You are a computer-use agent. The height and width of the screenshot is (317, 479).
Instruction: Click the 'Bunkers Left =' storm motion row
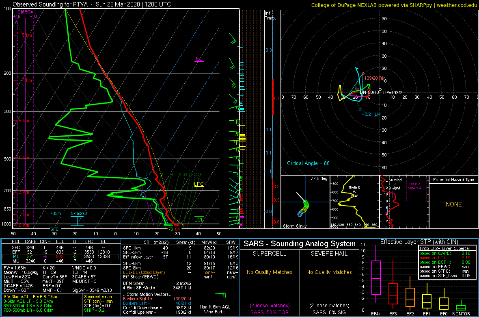coord(158,303)
